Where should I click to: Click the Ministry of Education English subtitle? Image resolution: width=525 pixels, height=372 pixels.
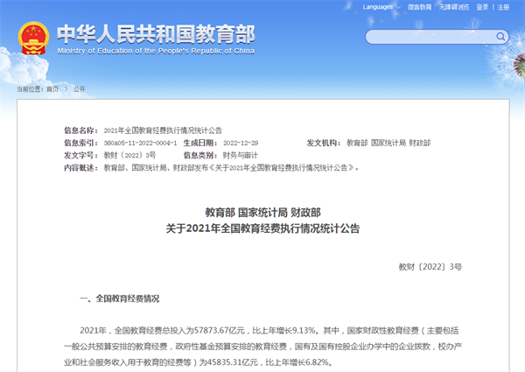point(156,51)
